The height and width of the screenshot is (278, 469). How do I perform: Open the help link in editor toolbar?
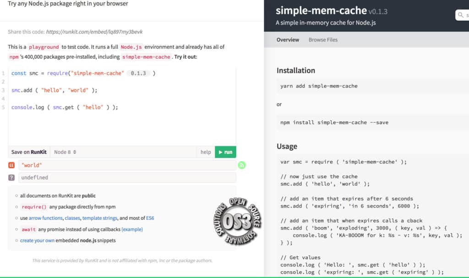[x=206, y=152]
